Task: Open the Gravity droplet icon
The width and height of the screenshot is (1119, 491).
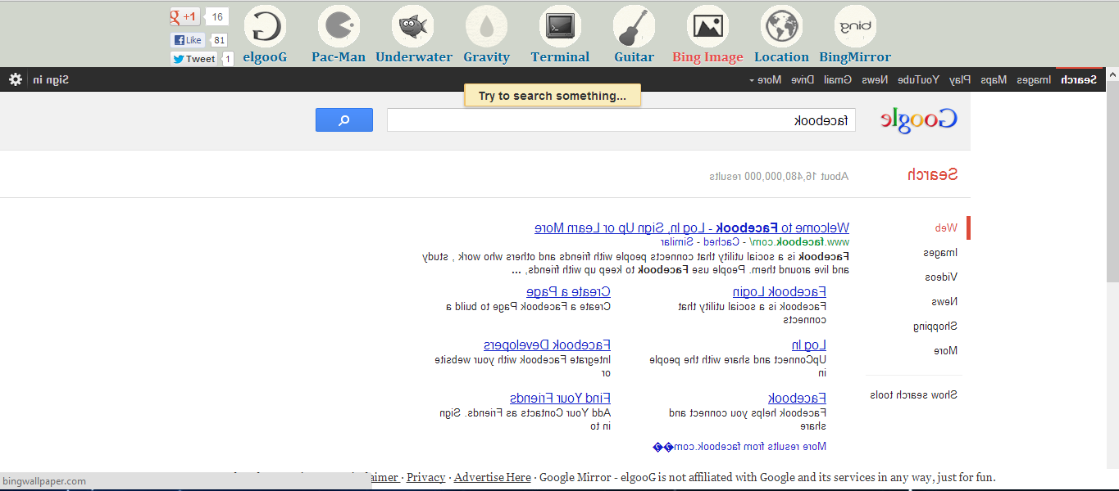Action: (x=486, y=26)
